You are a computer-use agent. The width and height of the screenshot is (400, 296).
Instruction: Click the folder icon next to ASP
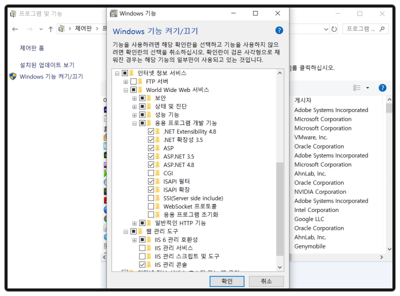pos(157,148)
